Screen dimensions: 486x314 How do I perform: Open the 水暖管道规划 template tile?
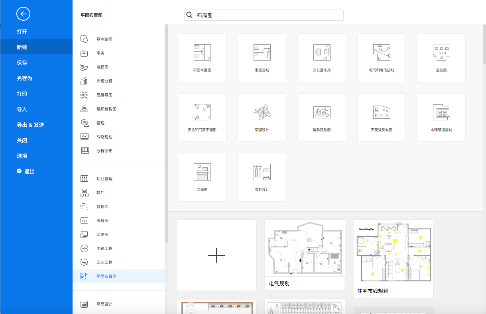[441, 118]
